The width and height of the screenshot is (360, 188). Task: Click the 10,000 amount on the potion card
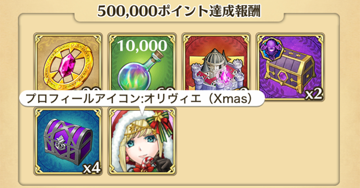[x=142, y=45]
